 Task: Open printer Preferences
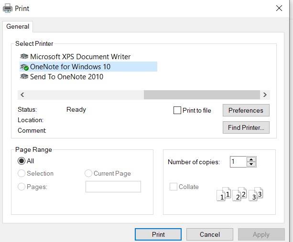[x=246, y=110]
